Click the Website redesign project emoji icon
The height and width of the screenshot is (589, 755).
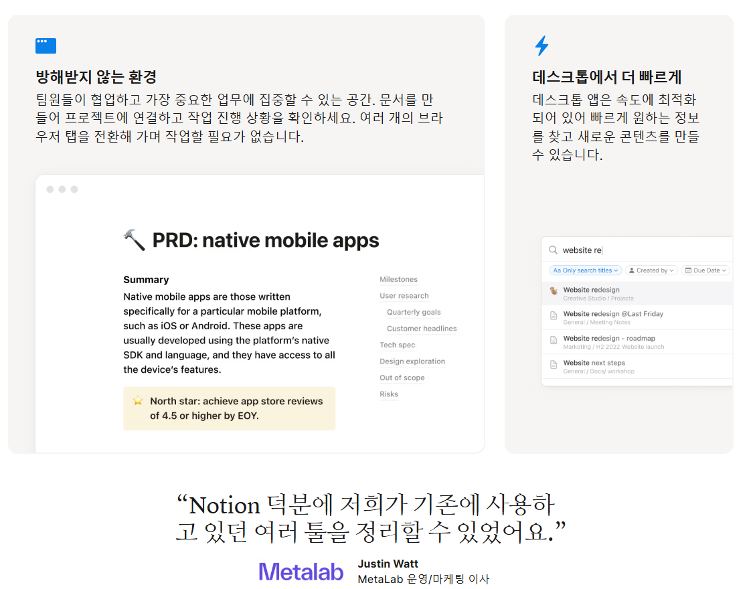[x=554, y=290]
